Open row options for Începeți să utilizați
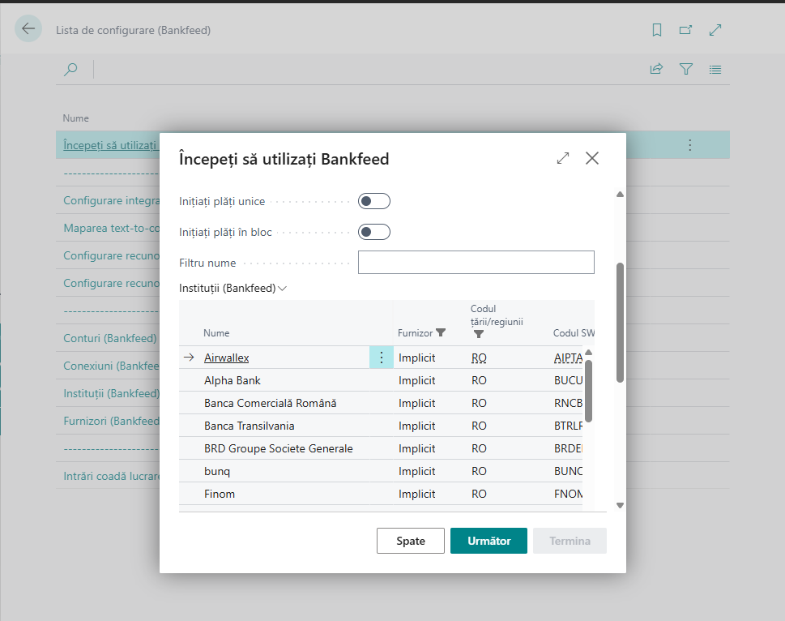Image resolution: width=785 pixels, height=621 pixels. tap(690, 145)
